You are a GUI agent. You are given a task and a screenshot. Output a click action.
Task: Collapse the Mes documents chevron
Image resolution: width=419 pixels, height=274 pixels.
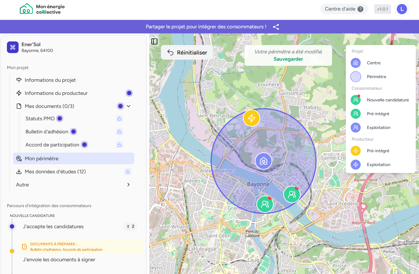(129, 106)
